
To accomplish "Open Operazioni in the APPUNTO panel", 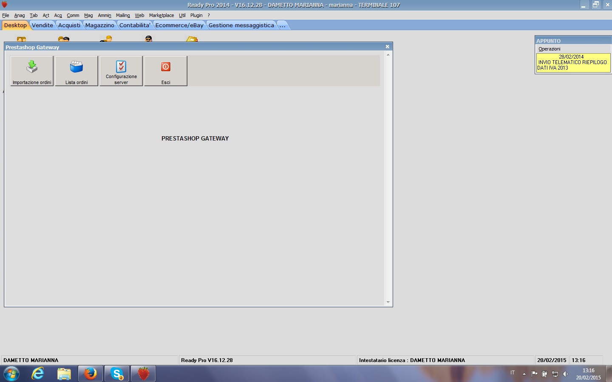I will point(550,49).
